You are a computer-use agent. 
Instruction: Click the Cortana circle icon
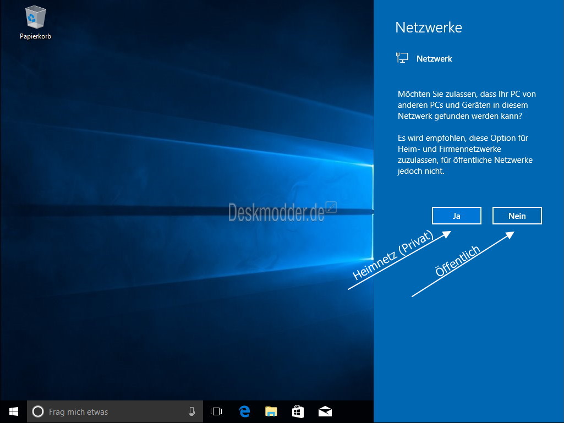tap(38, 411)
